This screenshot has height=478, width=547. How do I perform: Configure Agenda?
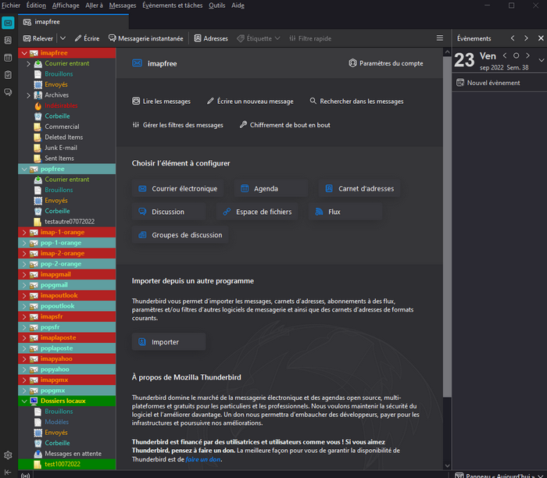[270, 188]
